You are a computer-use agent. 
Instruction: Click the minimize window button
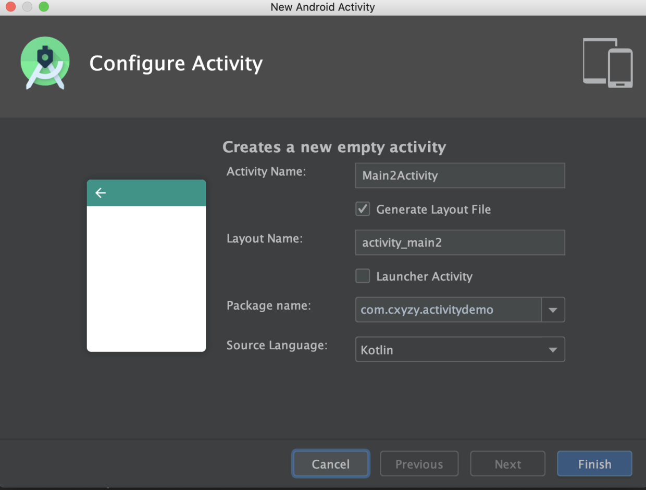point(27,7)
